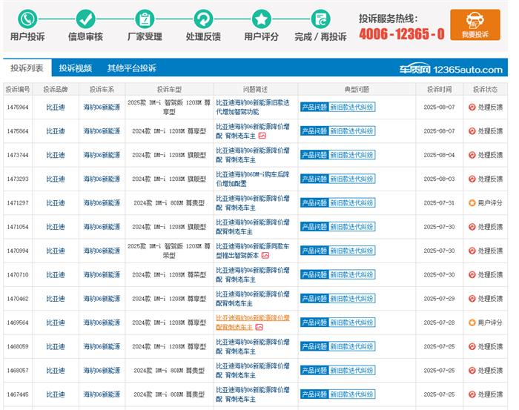Click the 问题简述 column header
Viewport: 519px width, 410px height.
tap(255, 90)
